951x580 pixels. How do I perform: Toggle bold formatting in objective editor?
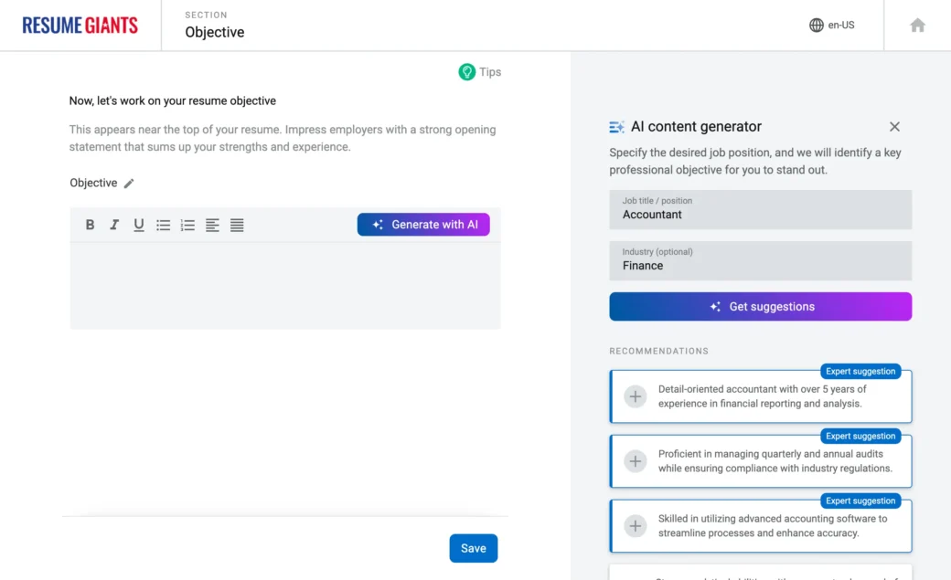click(90, 225)
